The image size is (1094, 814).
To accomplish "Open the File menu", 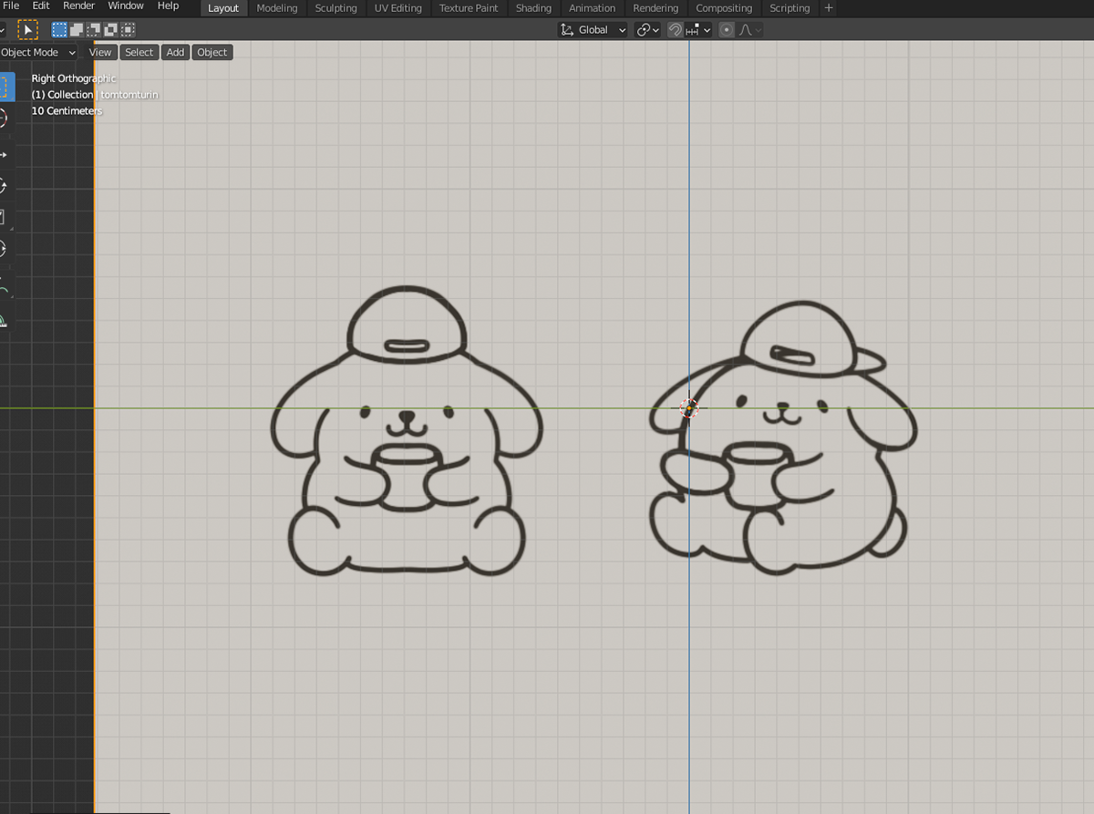I will coord(11,6).
